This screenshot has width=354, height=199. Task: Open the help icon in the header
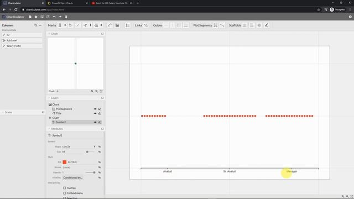(350, 17)
